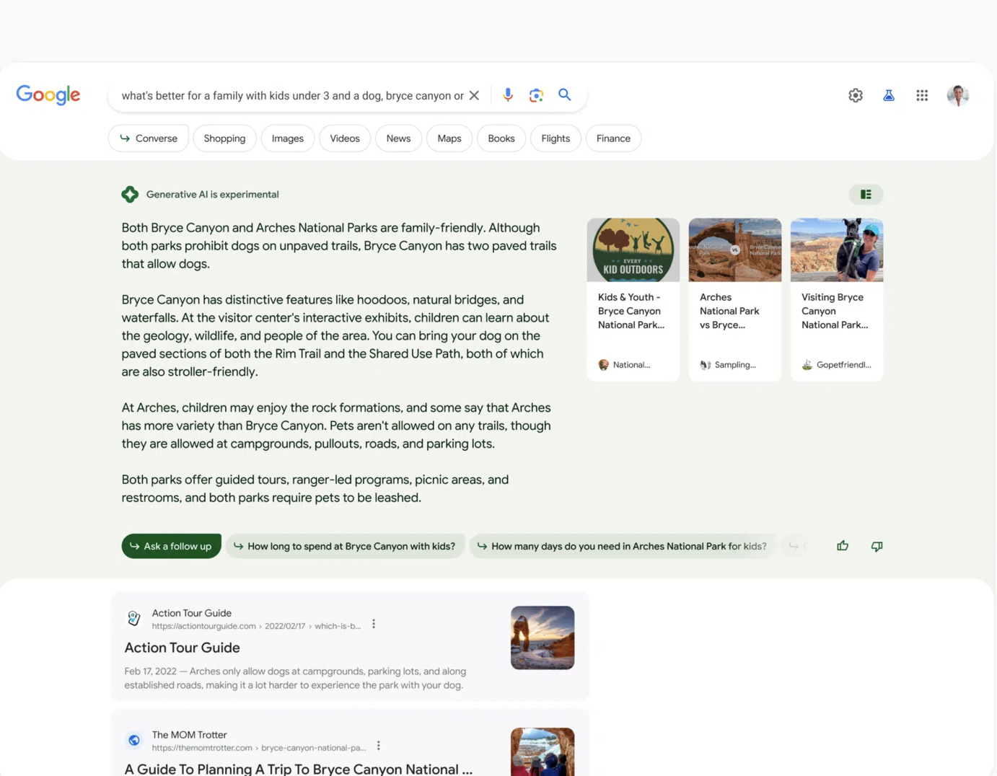Screen dimensions: 997x776
Task: Switch to the Finance tab
Action: point(613,138)
